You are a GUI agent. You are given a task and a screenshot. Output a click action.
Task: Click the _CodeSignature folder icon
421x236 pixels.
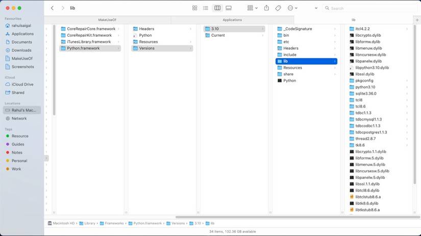(x=280, y=29)
